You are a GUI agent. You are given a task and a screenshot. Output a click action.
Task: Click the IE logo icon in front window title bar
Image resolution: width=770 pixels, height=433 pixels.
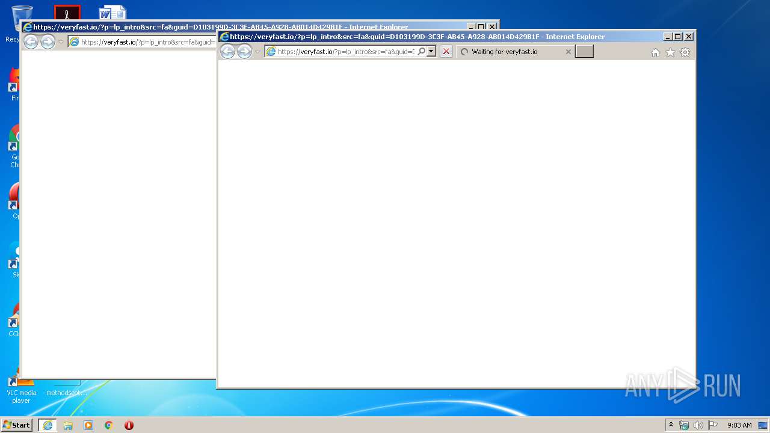224,37
